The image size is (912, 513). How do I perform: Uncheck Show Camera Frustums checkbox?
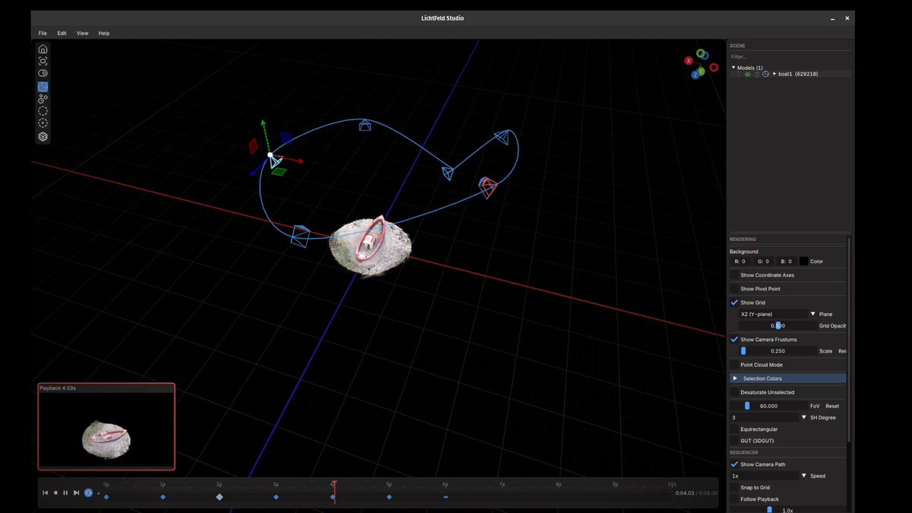pyautogui.click(x=734, y=339)
